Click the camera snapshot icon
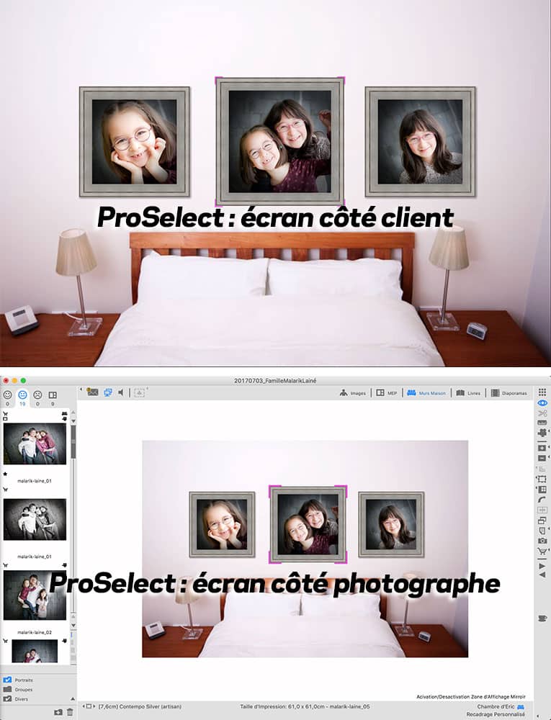This screenshot has height=720, width=551. (542, 541)
